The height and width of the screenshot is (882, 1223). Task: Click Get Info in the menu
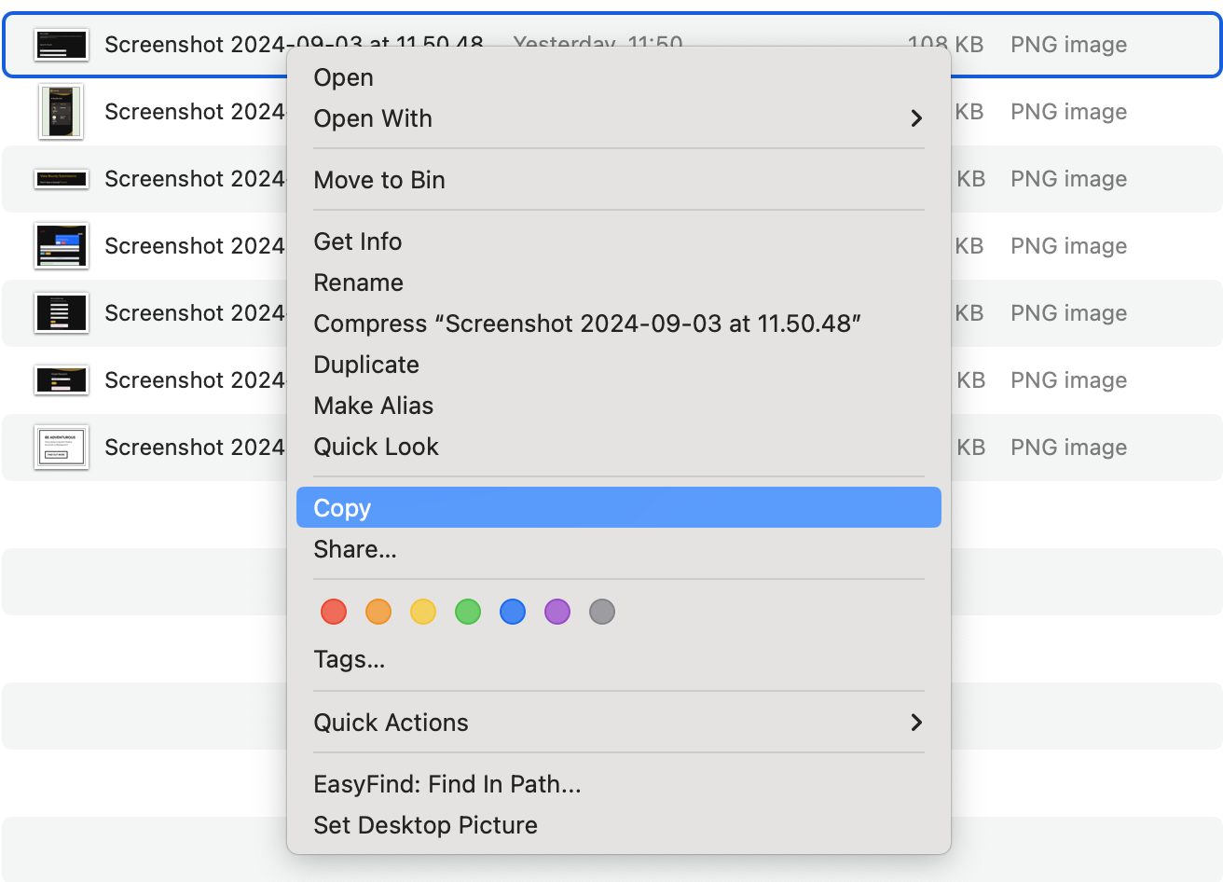point(358,241)
